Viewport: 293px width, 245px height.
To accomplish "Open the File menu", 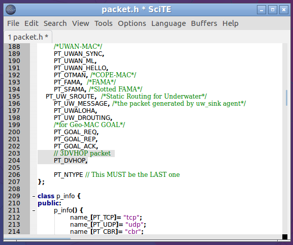I will (13, 23).
